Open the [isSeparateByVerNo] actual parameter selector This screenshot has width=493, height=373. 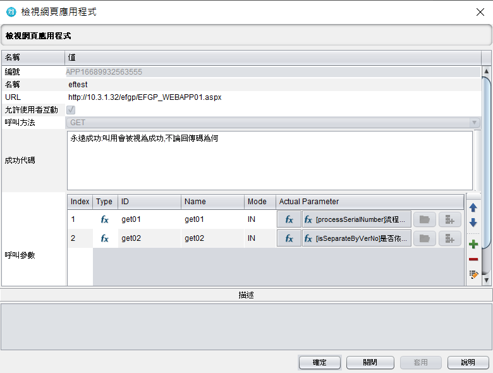(356, 238)
